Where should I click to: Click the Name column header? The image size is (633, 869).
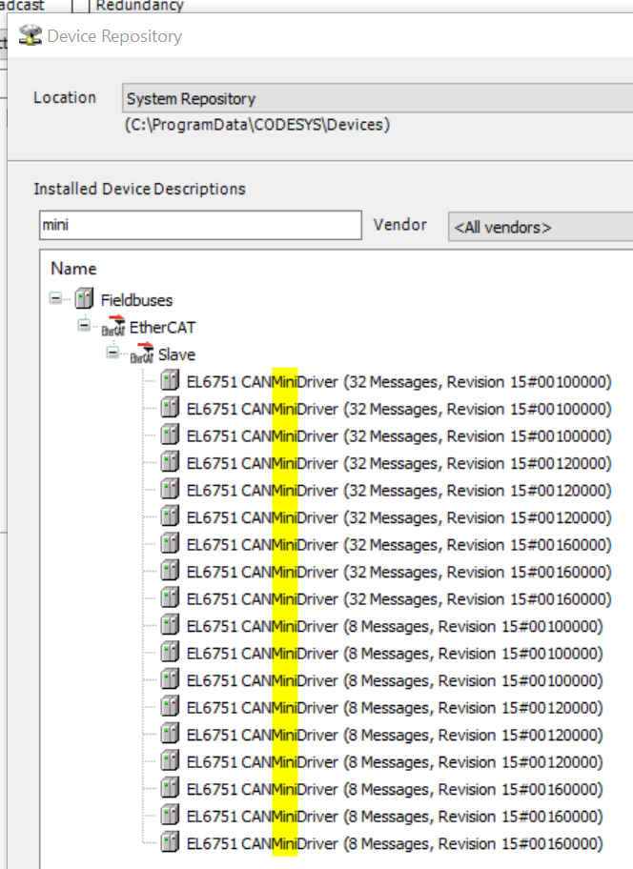point(73,269)
